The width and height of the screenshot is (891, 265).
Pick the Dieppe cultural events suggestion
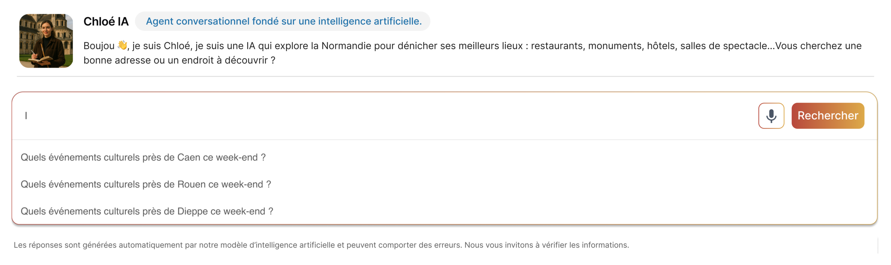147,211
